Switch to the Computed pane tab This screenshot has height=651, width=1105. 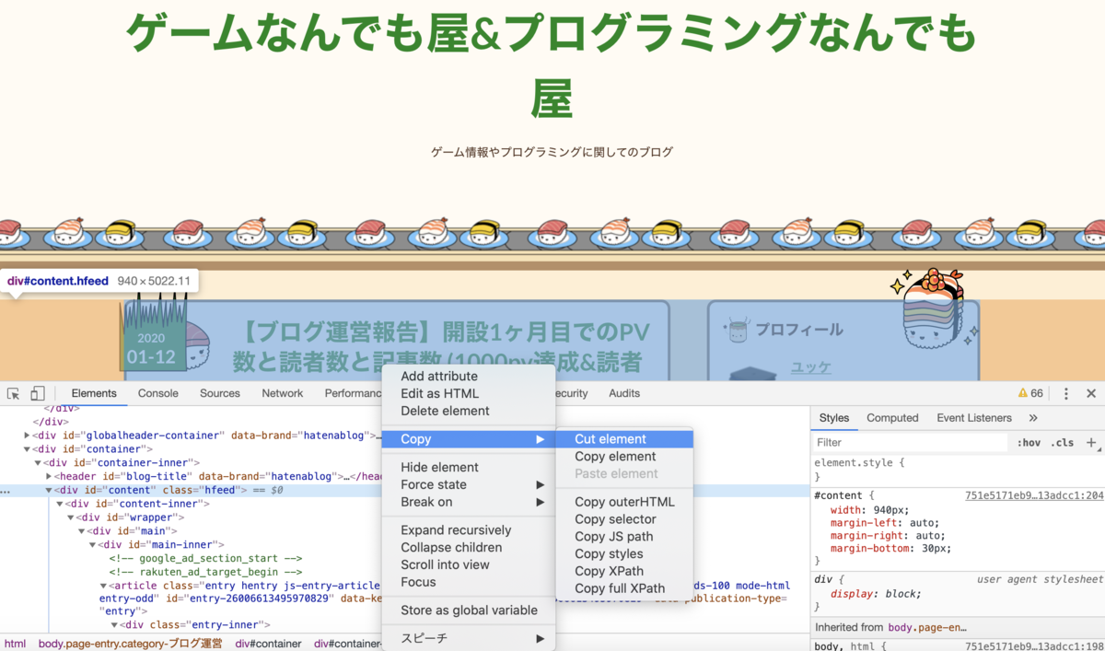[892, 418]
